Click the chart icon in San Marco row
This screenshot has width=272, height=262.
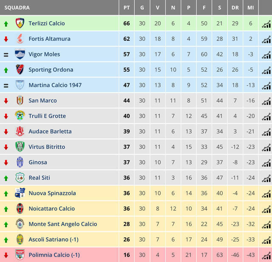click(266, 101)
